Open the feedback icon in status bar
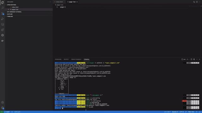This screenshot has width=202, height=113. (x=197, y=112)
